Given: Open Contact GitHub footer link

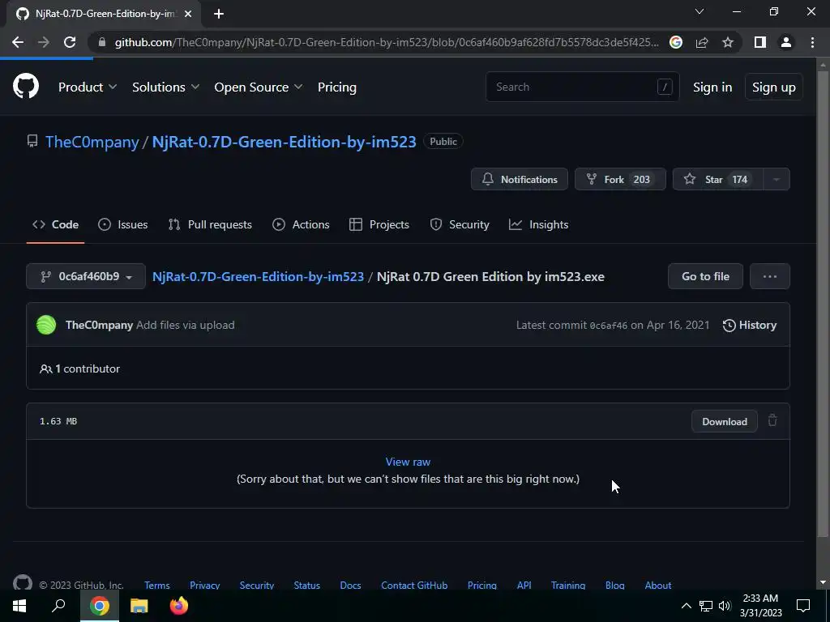Looking at the screenshot, I should (414, 585).
